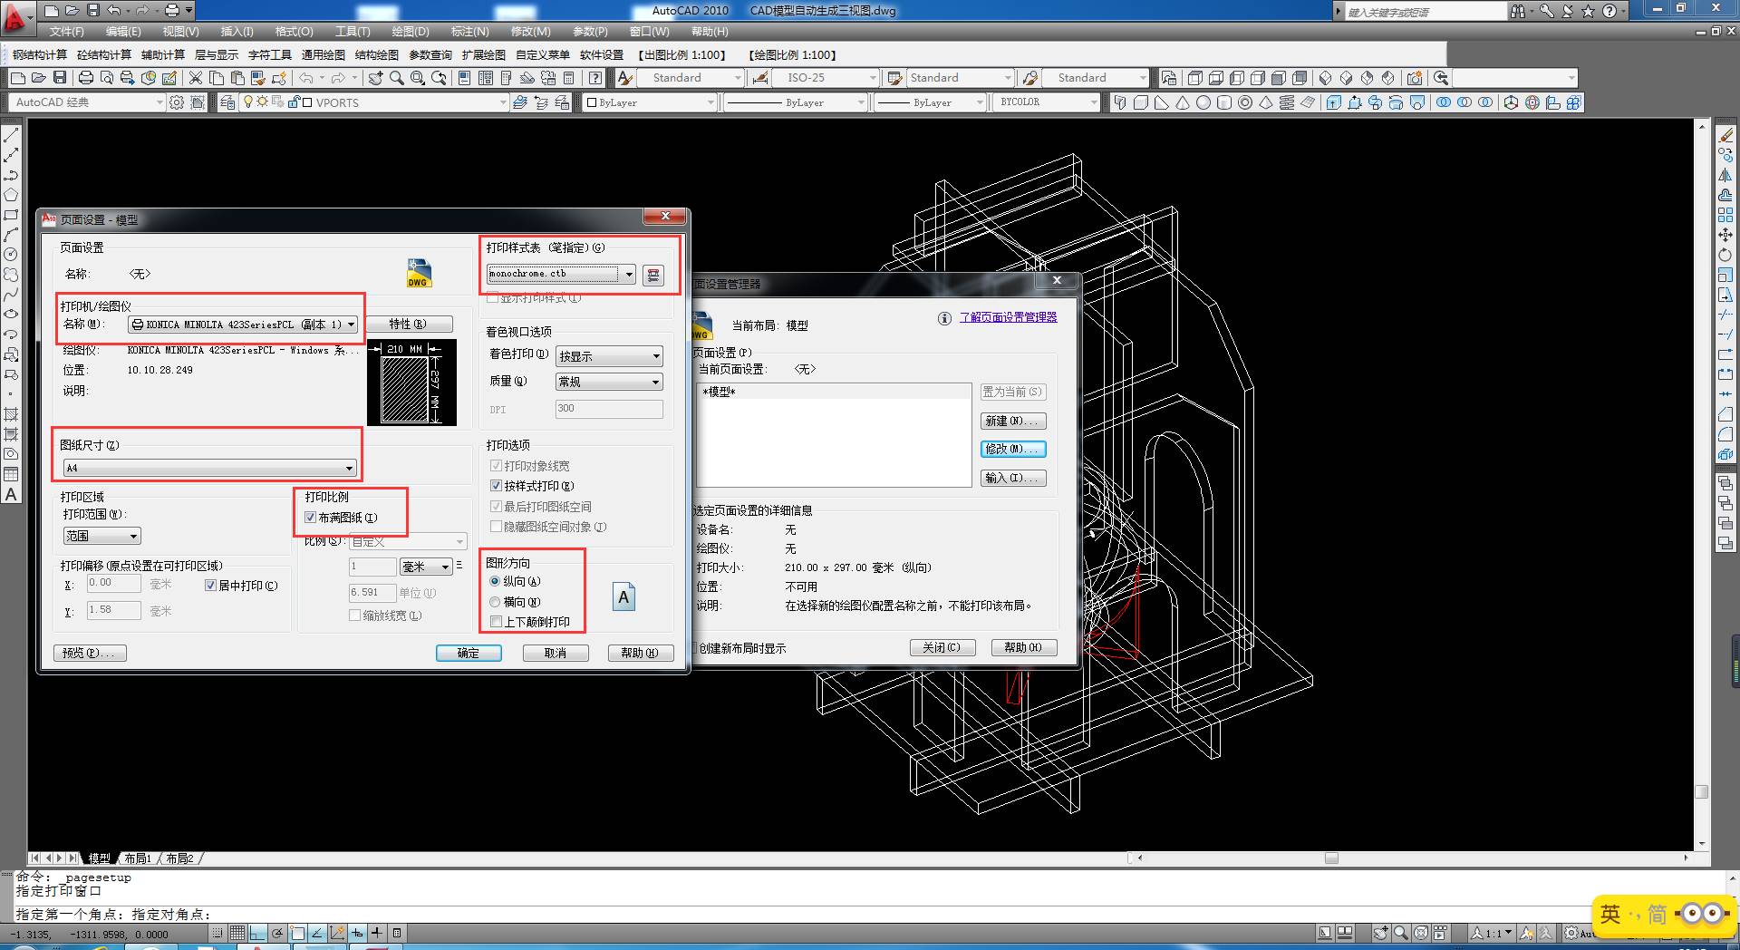Open the monochrome.ctb plot style dropdown
The width and height of the screenshot is (1740, 950).
click(562, 274)
